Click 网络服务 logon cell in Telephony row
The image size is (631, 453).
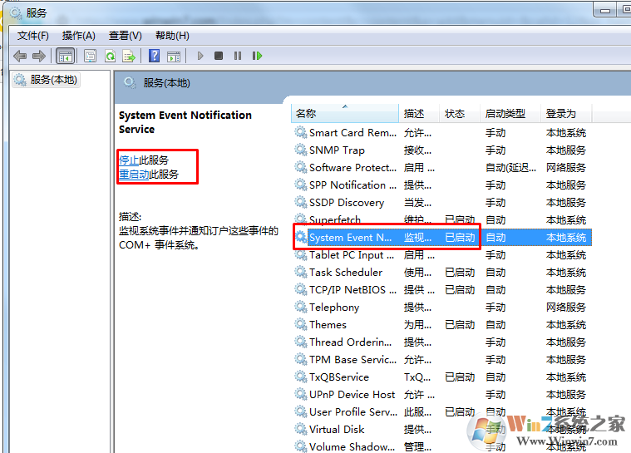point(566,308)
